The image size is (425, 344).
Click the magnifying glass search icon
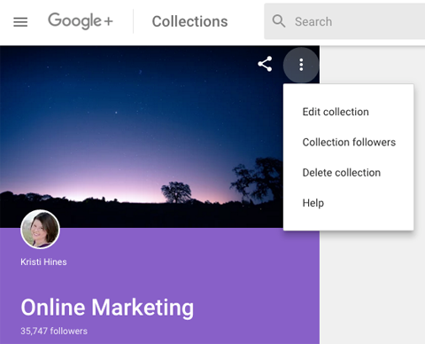(x=279, y=21)
